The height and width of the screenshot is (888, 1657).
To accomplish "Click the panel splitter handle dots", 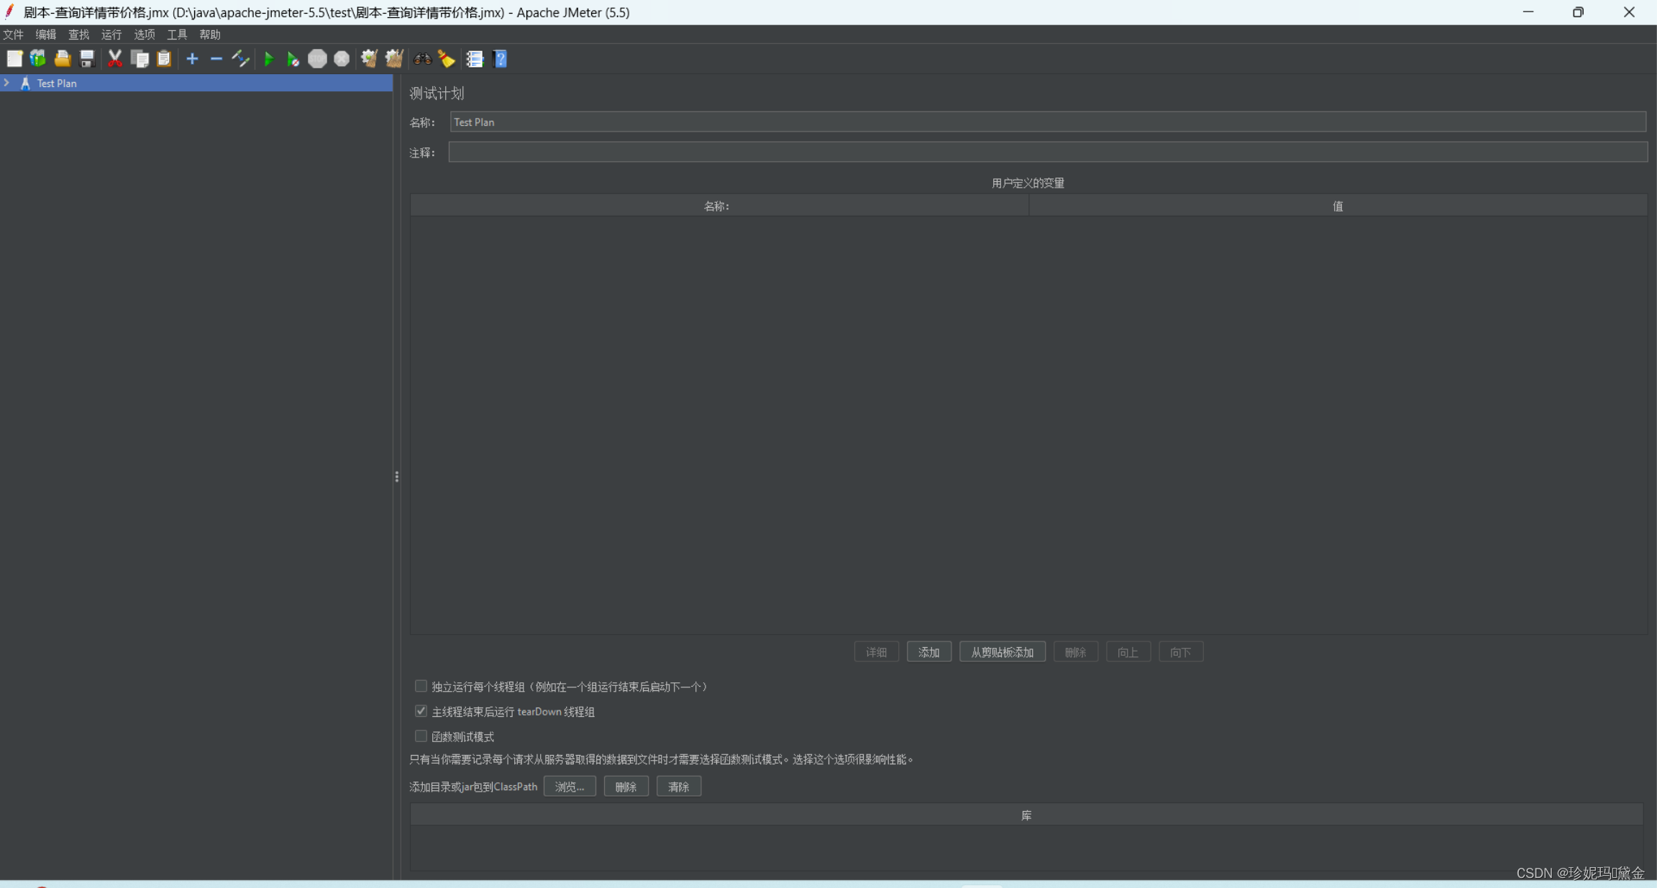I will 397,477.
